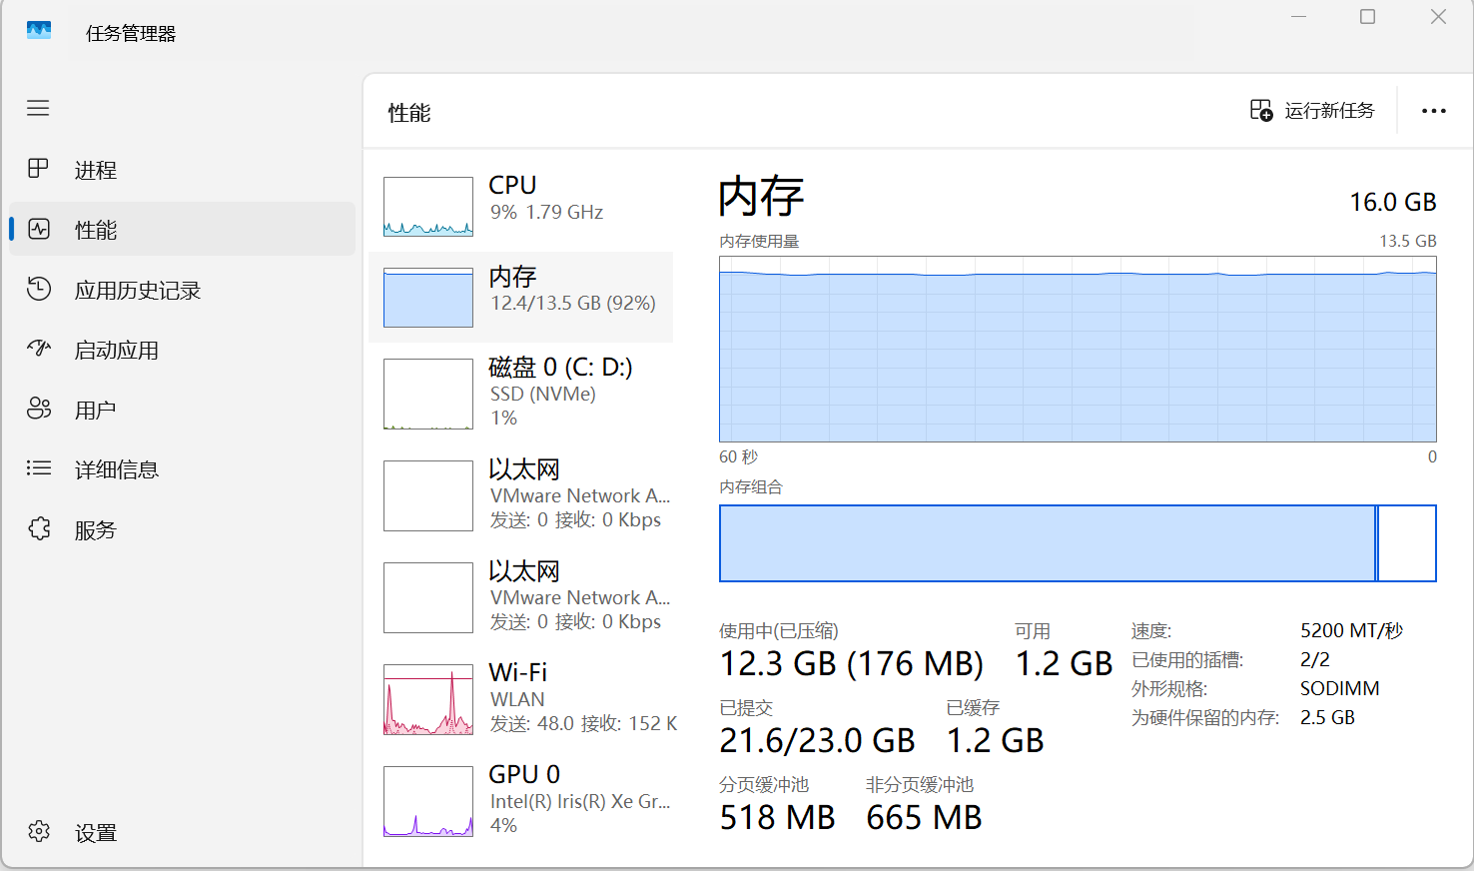The height and width of the screenshot is (871, 1474).
Task: Open the hamburger navigation menu icon
Action: tap(38, 108)
